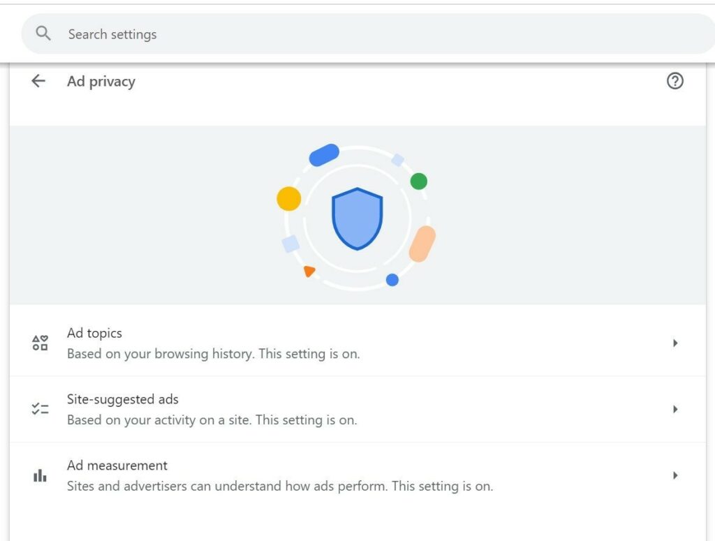Click the Ad privacy page title
Image resolution: width=715 pixels, height=541 pixels.
click(x=101, y=82)
